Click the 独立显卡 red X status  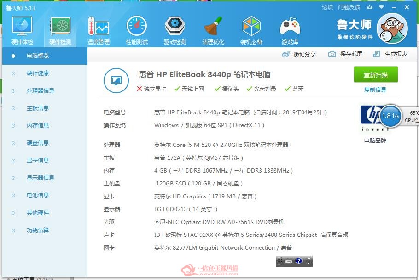(x=151, y=89)
